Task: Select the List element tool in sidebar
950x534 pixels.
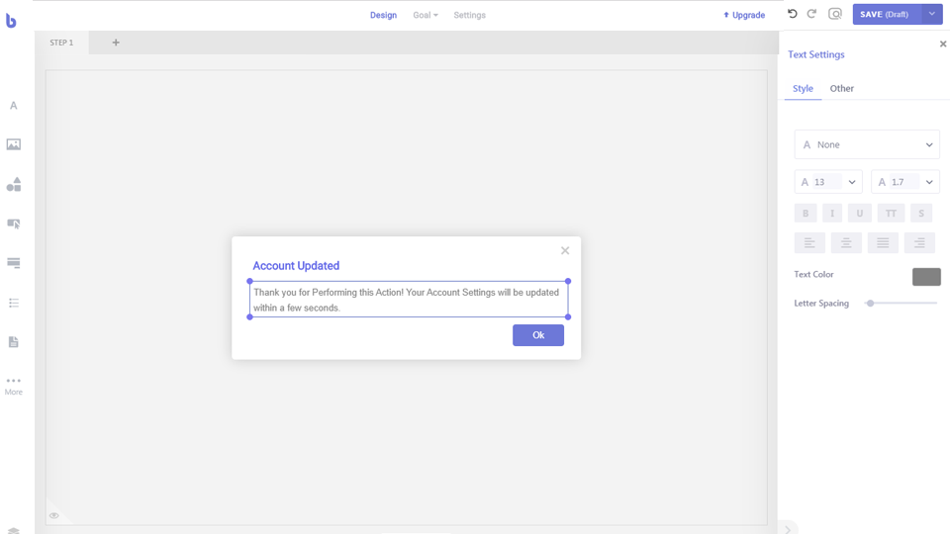Action: (x=13, y=303)
